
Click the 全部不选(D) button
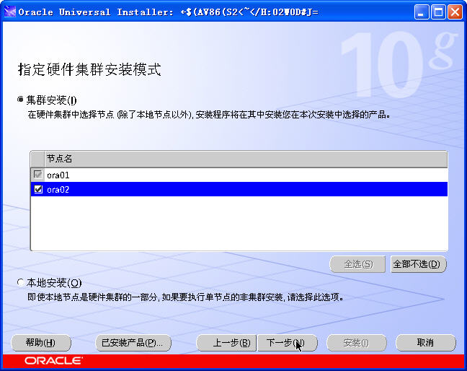pos(419,264)
